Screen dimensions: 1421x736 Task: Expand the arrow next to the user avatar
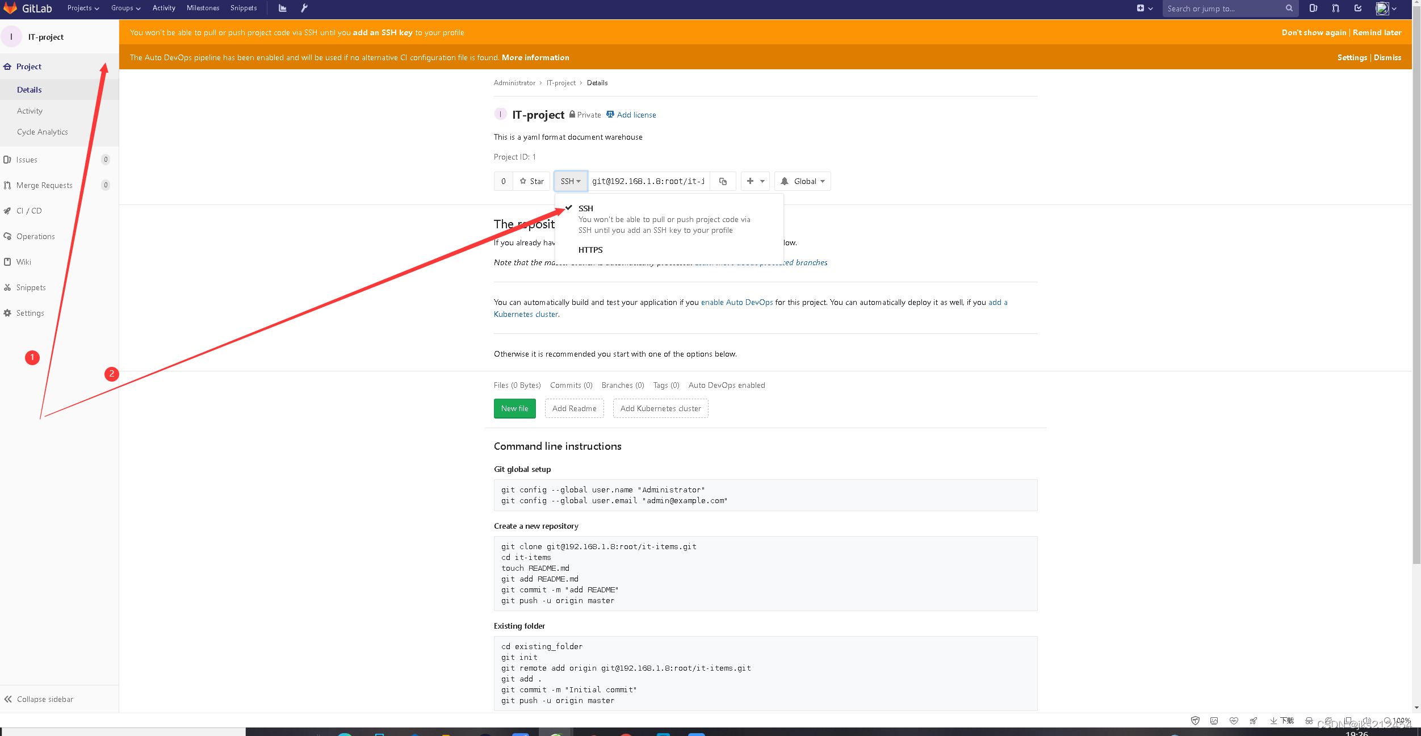(1394, 9)
